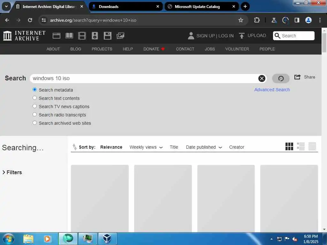Select Search metadata radio option
Viewport: 327px width, 245px height.
(x=34, y=90)
